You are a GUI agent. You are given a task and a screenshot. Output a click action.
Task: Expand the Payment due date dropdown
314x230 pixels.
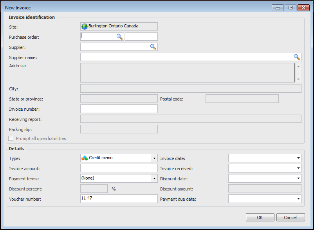(x=298, y=199)
